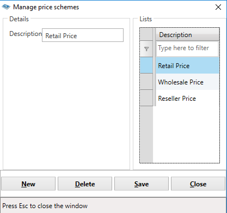This screenshot has height=213, width=227.
Task: Click the Description text field
Action: [x=83, y=35]
